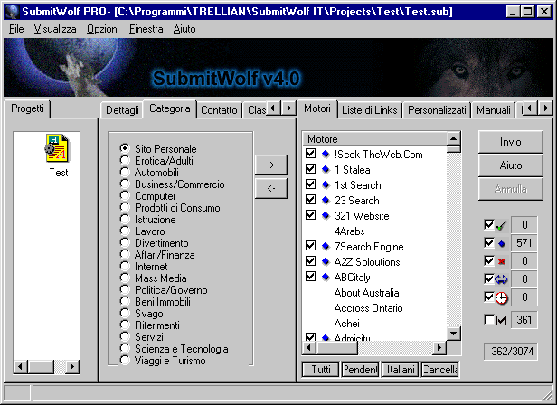Select Scienza e Tecnologia radio option

click(125, 348)
